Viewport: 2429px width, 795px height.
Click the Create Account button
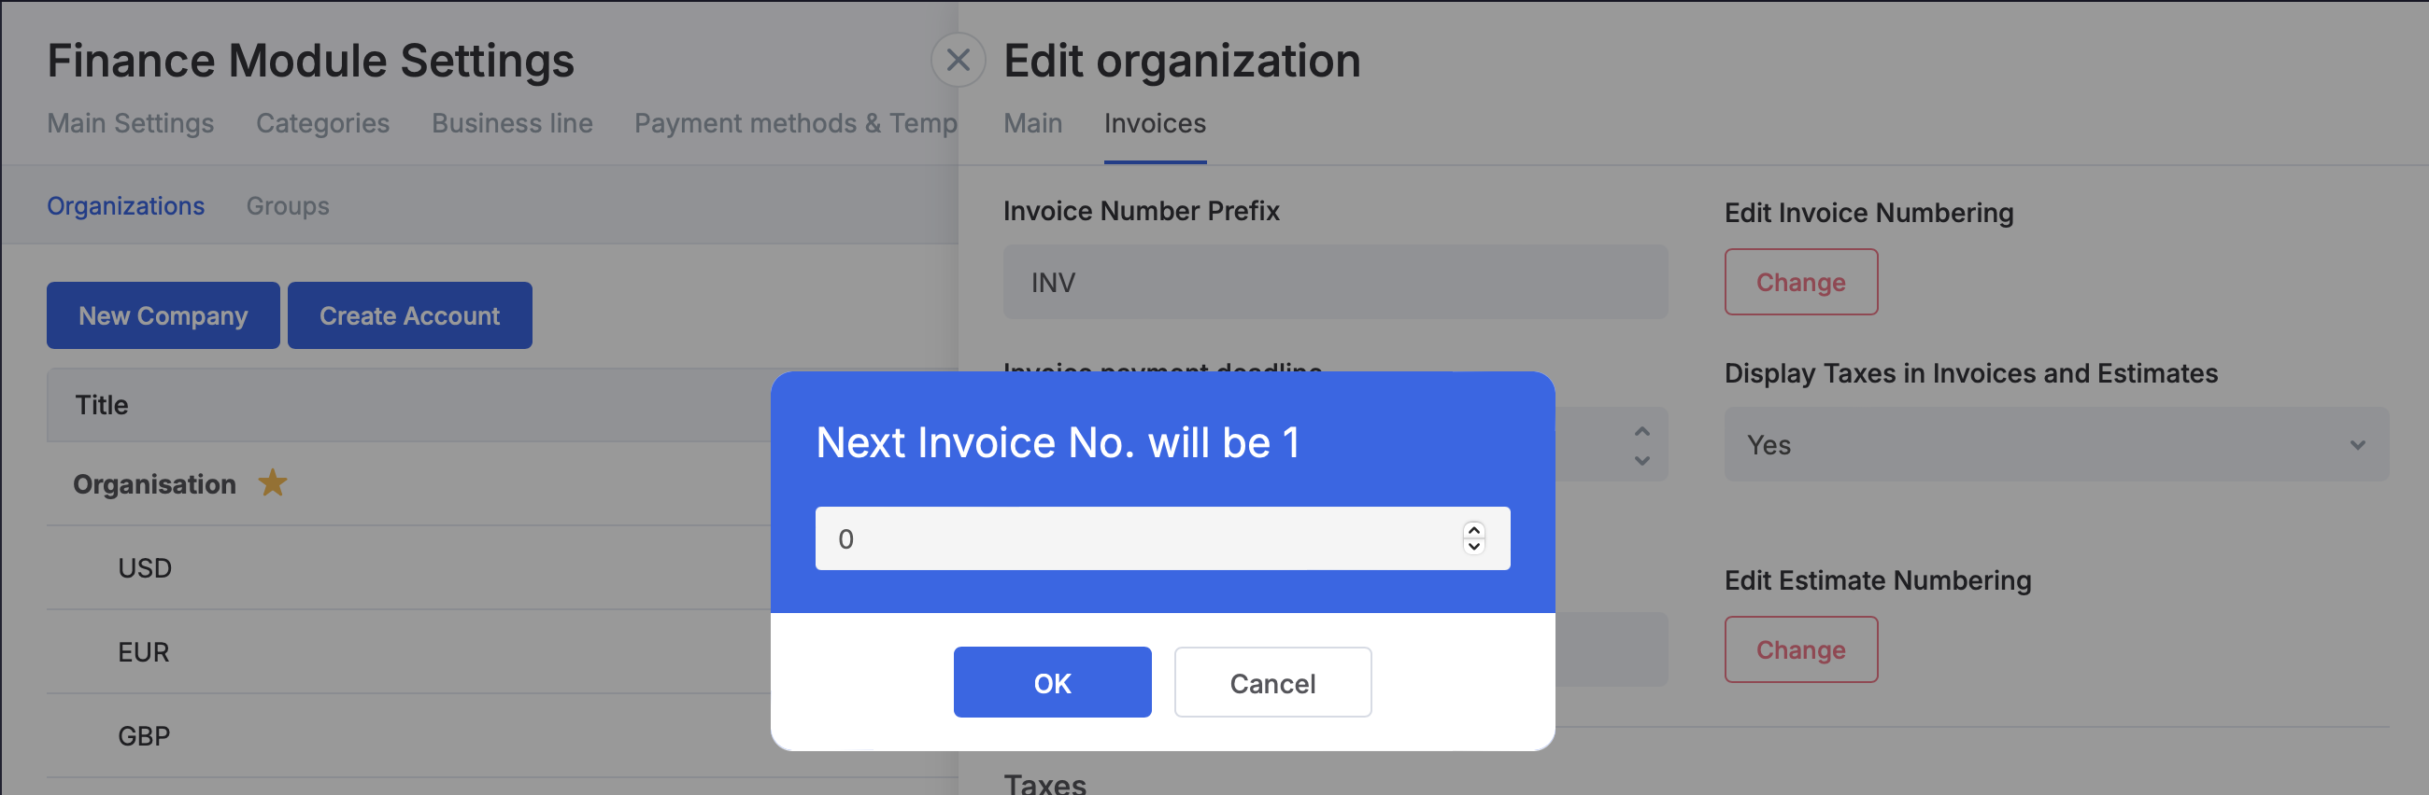pos(409,315)
